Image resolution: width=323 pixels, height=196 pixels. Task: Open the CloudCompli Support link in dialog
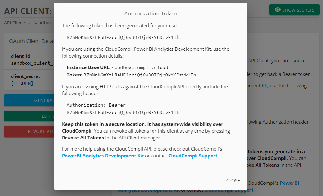pyautogui.click(x=193, y=156)
